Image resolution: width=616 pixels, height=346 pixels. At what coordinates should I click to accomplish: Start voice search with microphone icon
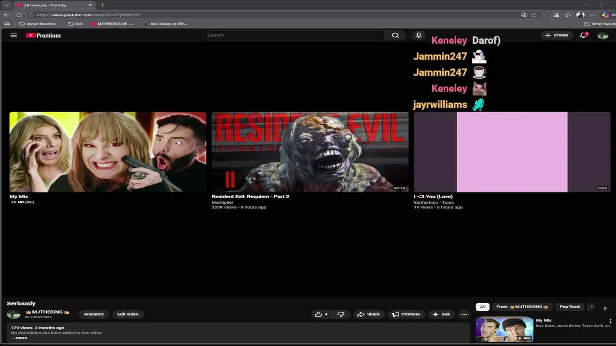419,35
